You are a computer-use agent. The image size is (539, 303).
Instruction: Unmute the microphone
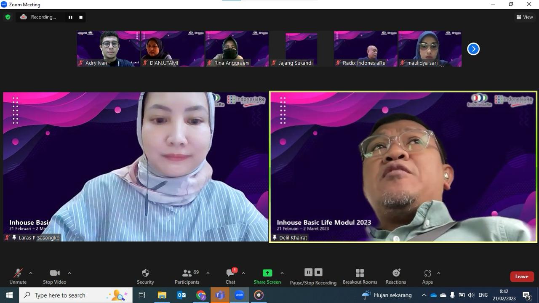pos(18,276)
